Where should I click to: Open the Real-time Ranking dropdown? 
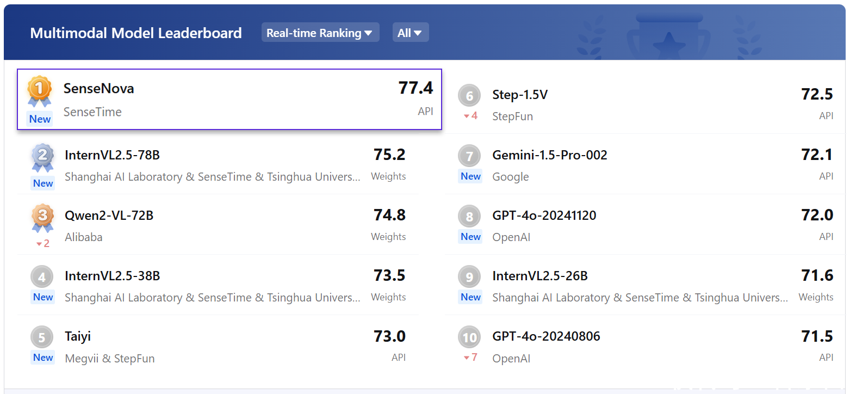320,33
